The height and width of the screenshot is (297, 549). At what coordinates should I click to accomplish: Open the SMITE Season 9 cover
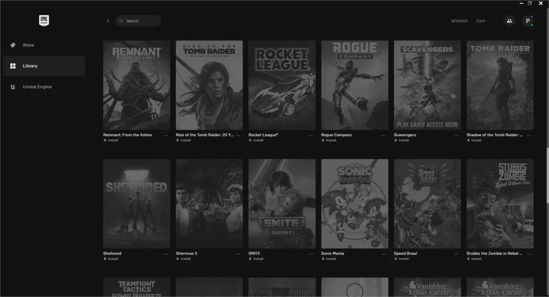click(x=282, y=204)
